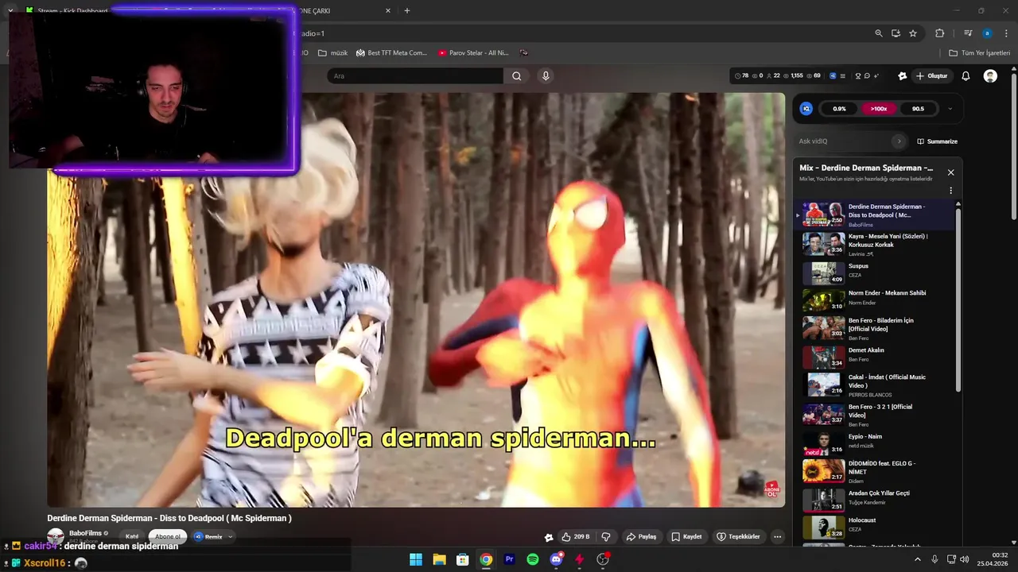The height and width of the screenshot is (572, 1018).
Task: Open the Mix playlist three-dot options
Action: click(x=950, y=191)
